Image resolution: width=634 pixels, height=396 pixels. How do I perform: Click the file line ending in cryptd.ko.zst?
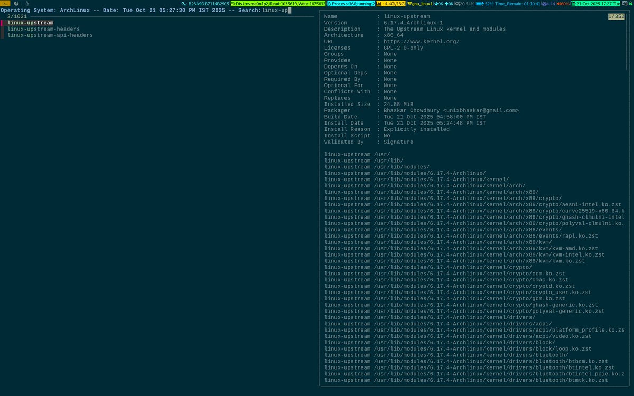tap(450, 286)
